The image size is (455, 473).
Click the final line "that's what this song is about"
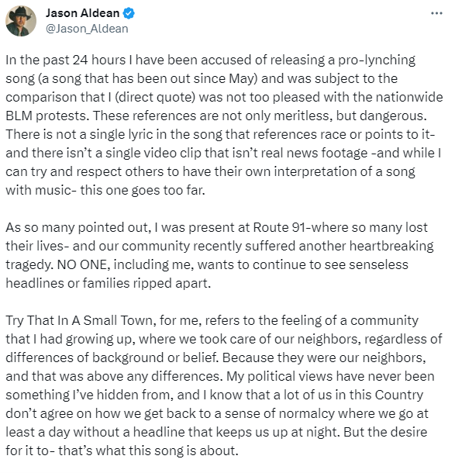click(x=148, y=451)
